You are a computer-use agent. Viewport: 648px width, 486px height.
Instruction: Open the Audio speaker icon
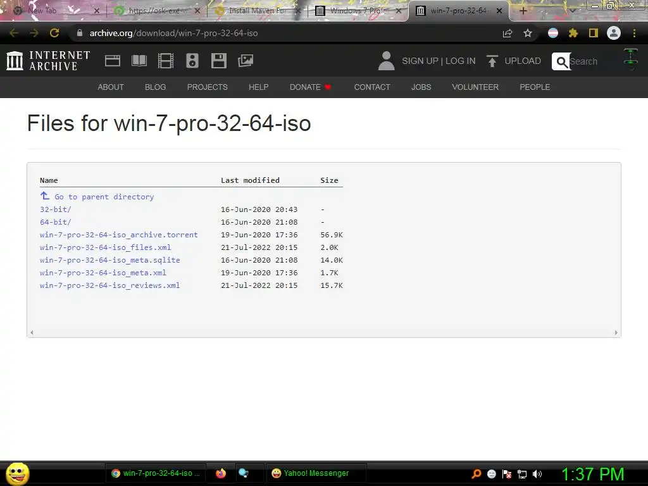pyautogui.click(x=192, y=61)
